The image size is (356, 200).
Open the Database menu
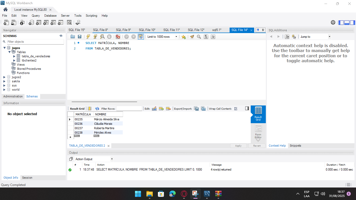pyautogui.click(x=50, y=16)
